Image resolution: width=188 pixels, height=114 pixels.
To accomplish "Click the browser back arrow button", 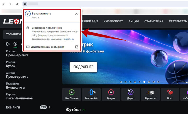I will point(4,4).
